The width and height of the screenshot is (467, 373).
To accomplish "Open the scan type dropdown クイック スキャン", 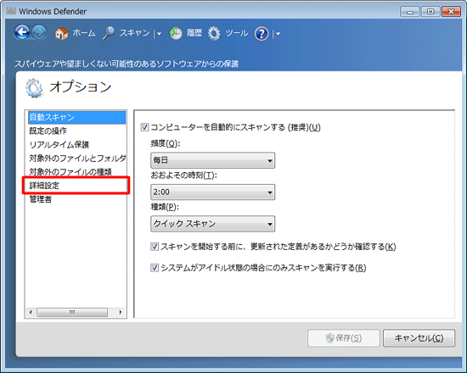I will pyautogui.click(x=212, y=224).
